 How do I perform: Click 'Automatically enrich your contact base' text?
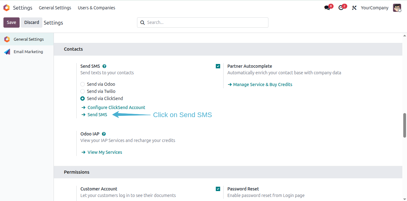(284, 73)
